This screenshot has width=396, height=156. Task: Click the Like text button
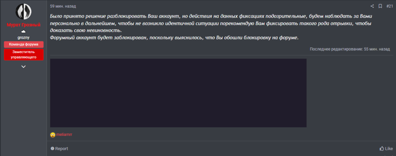point(389,149)
